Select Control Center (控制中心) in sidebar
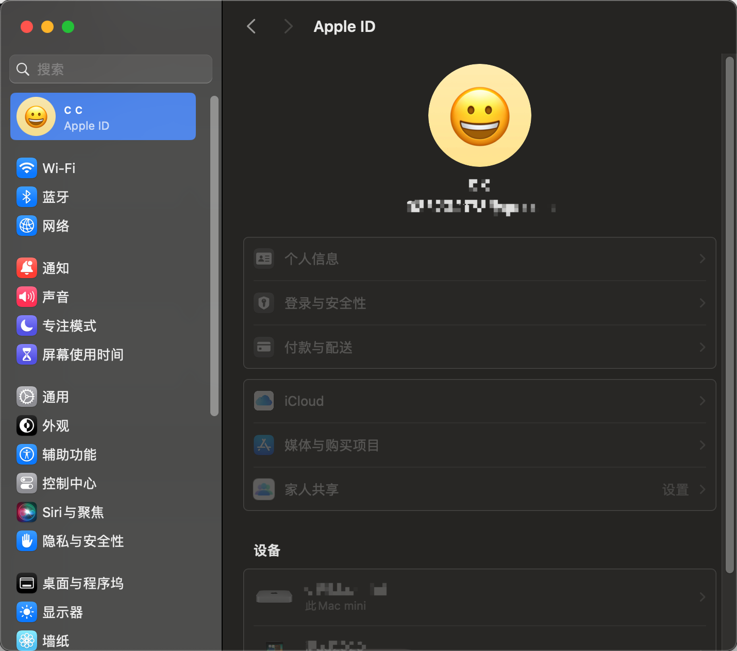Screen dimensions: 737x651 tap(69, 483)
